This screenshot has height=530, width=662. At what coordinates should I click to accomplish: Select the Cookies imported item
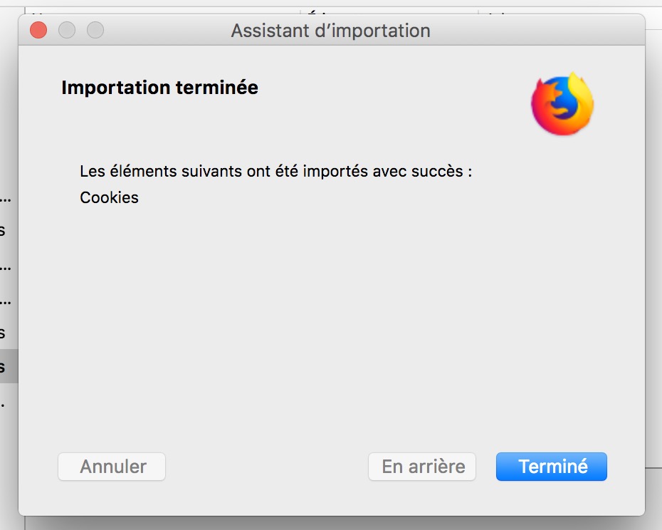pos(109,197)
